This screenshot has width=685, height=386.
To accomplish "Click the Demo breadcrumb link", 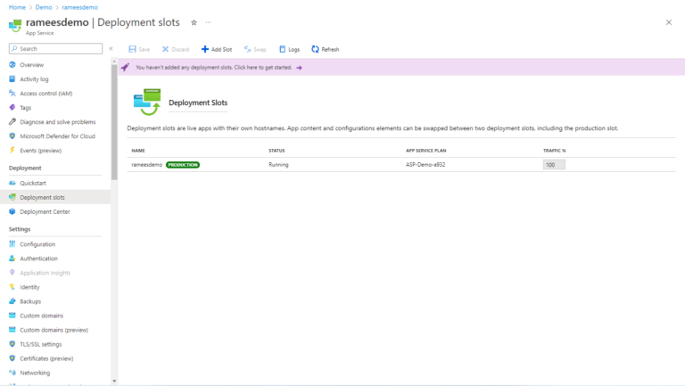I will (45, 7).
